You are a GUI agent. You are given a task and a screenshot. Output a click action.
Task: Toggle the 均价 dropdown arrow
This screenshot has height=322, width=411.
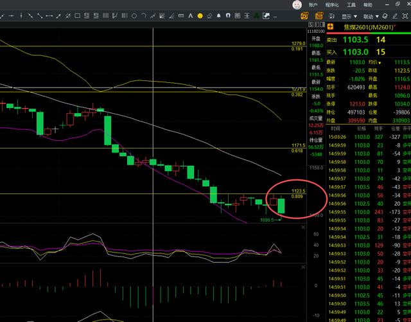point(380,63)
